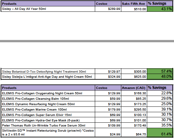Select ELEMIS Pro-Collagen Oxygenating Night Cream 50ml
This screenshot has height=138, width=174.
click(48, 93)
